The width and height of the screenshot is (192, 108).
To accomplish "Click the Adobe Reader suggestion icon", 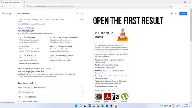I will 107,97.
